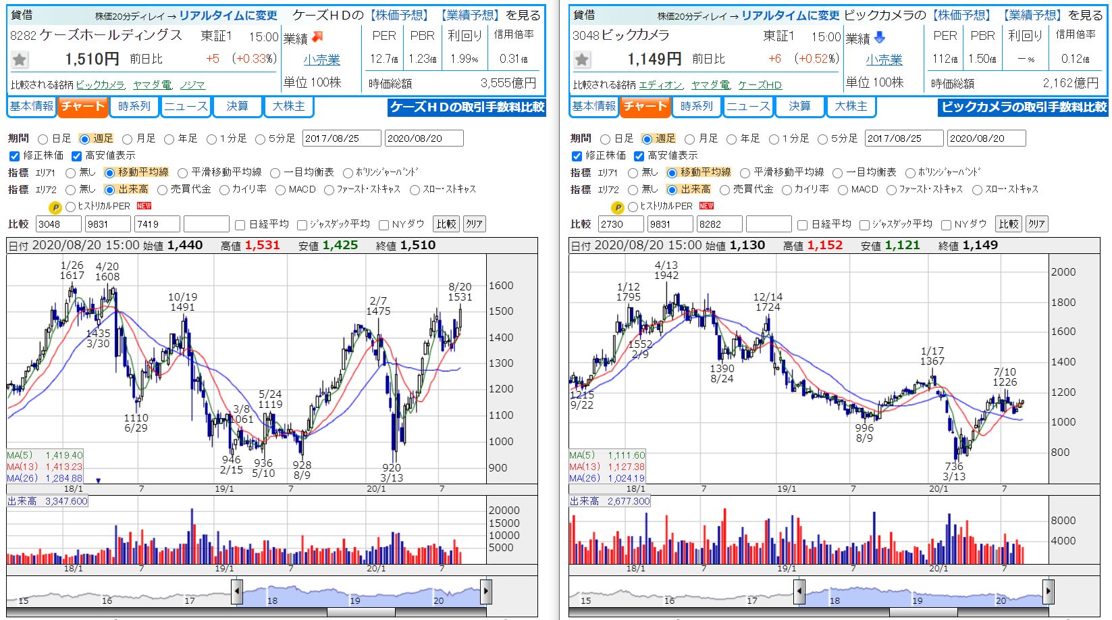Choose スロー・ストキャス indicator on the ビックカメラ chart
Screen dimensions: 1112x620
point(977,190)
